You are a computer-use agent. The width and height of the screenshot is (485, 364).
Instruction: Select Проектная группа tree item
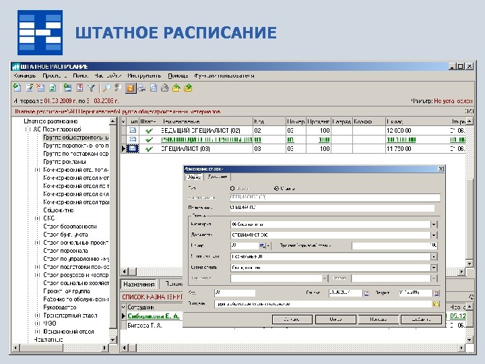67,291
